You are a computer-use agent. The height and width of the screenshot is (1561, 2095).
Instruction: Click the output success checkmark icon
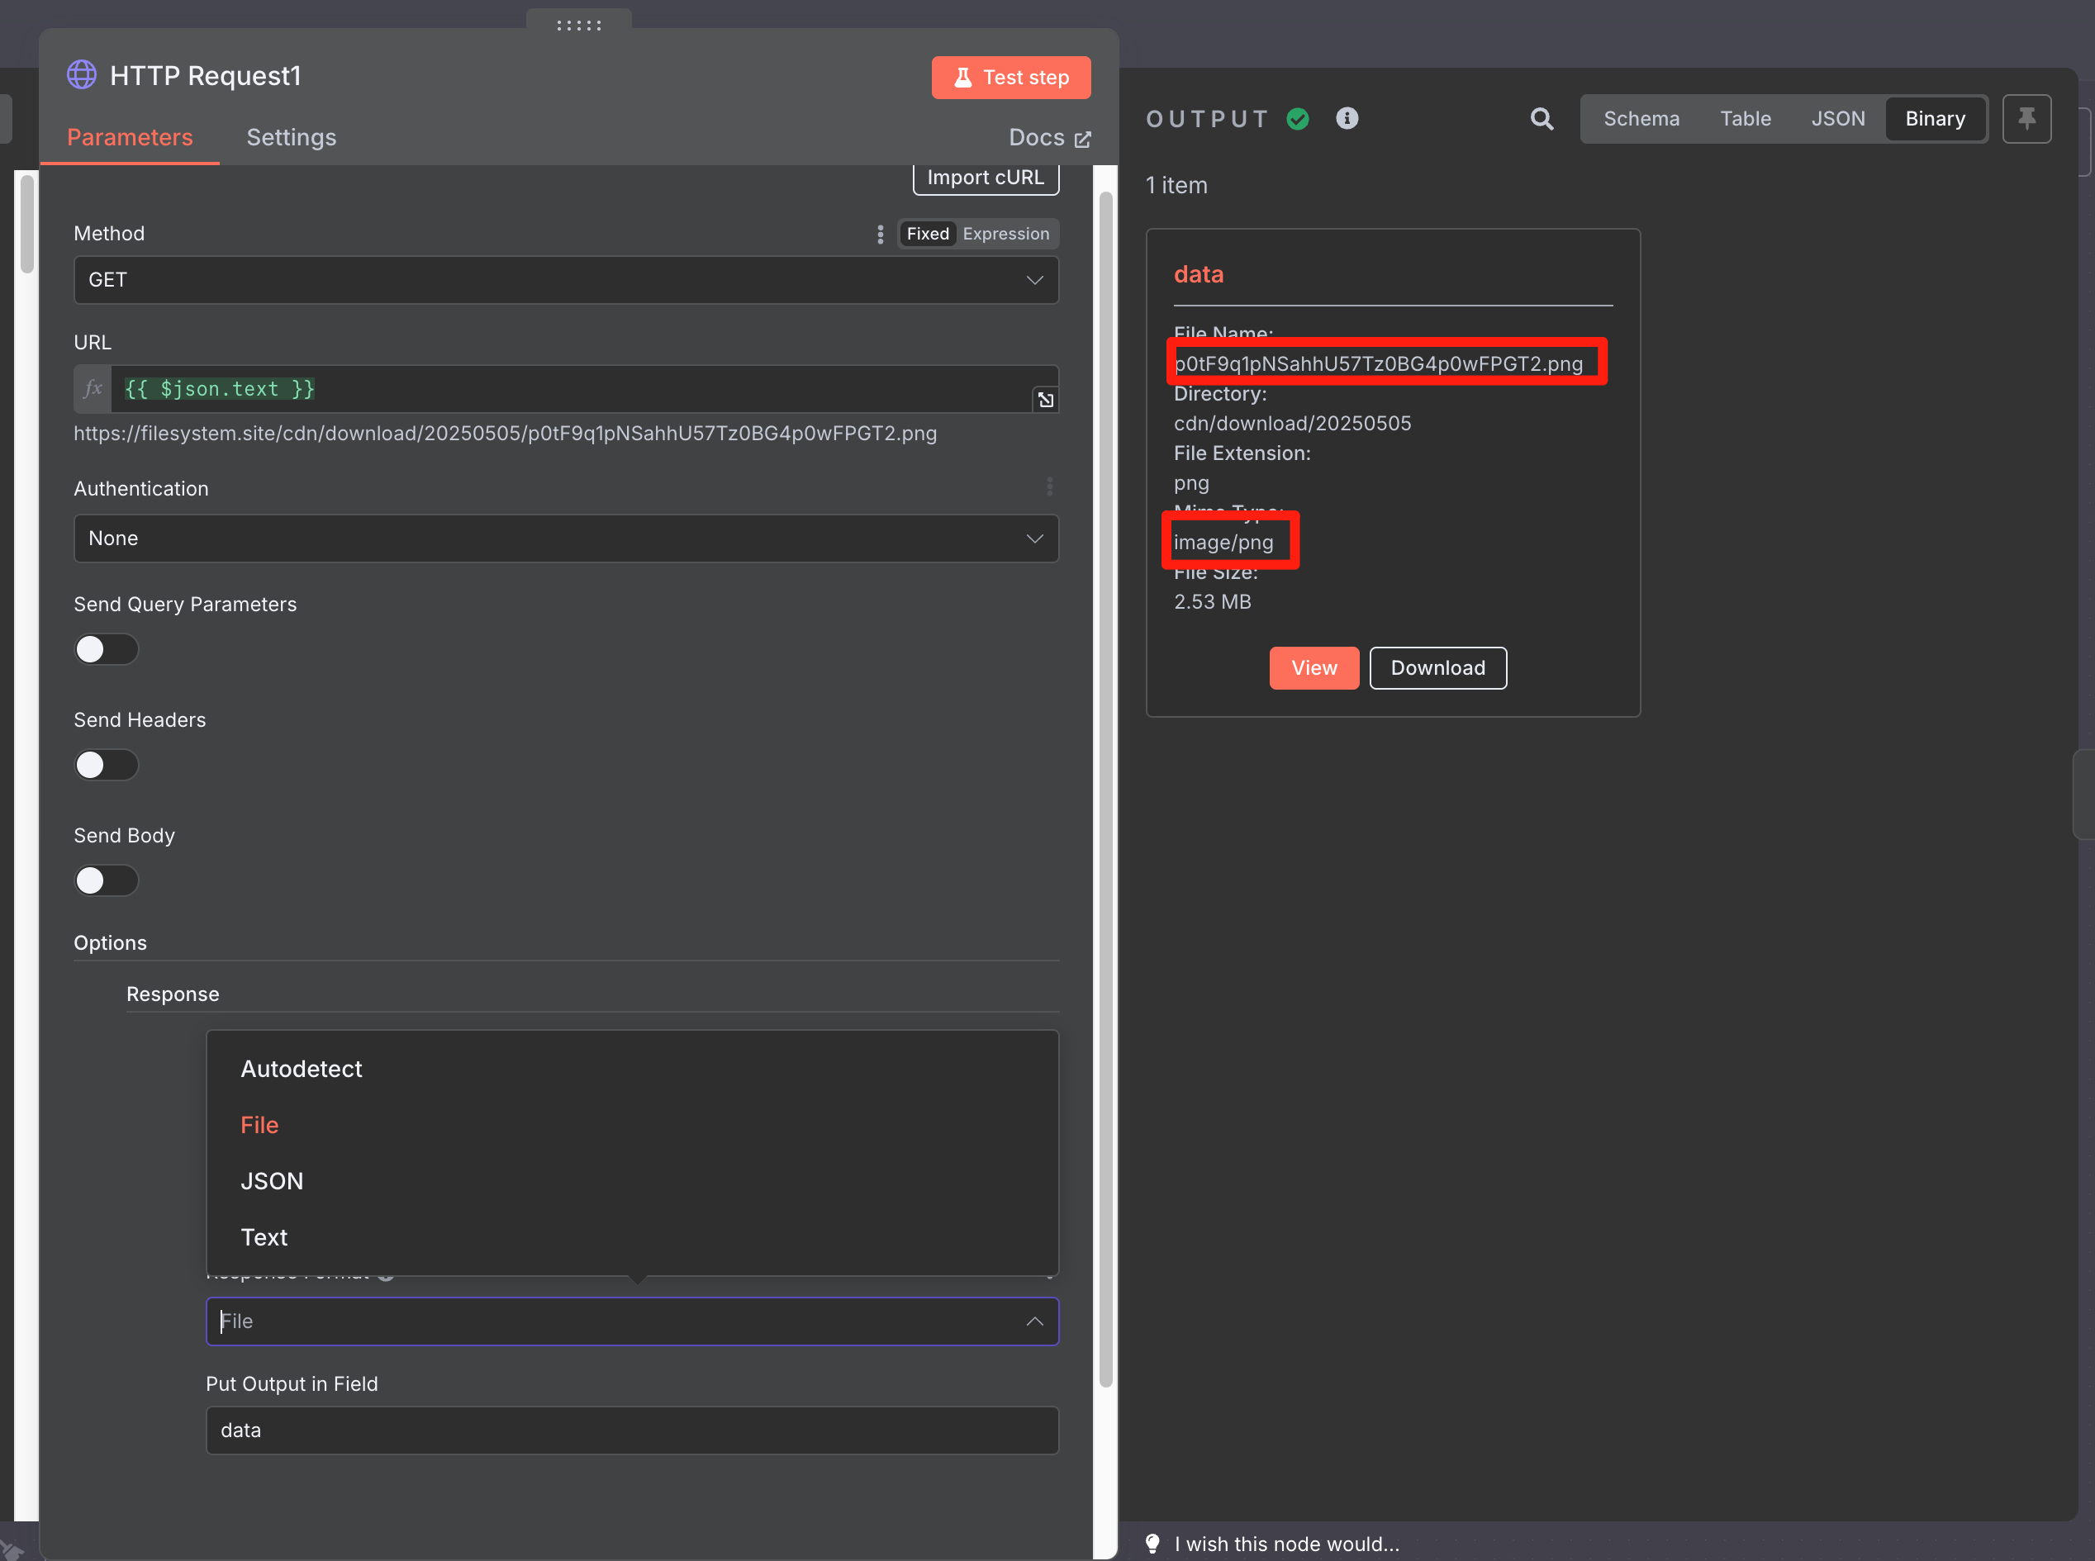click(x=1298, y=119)
